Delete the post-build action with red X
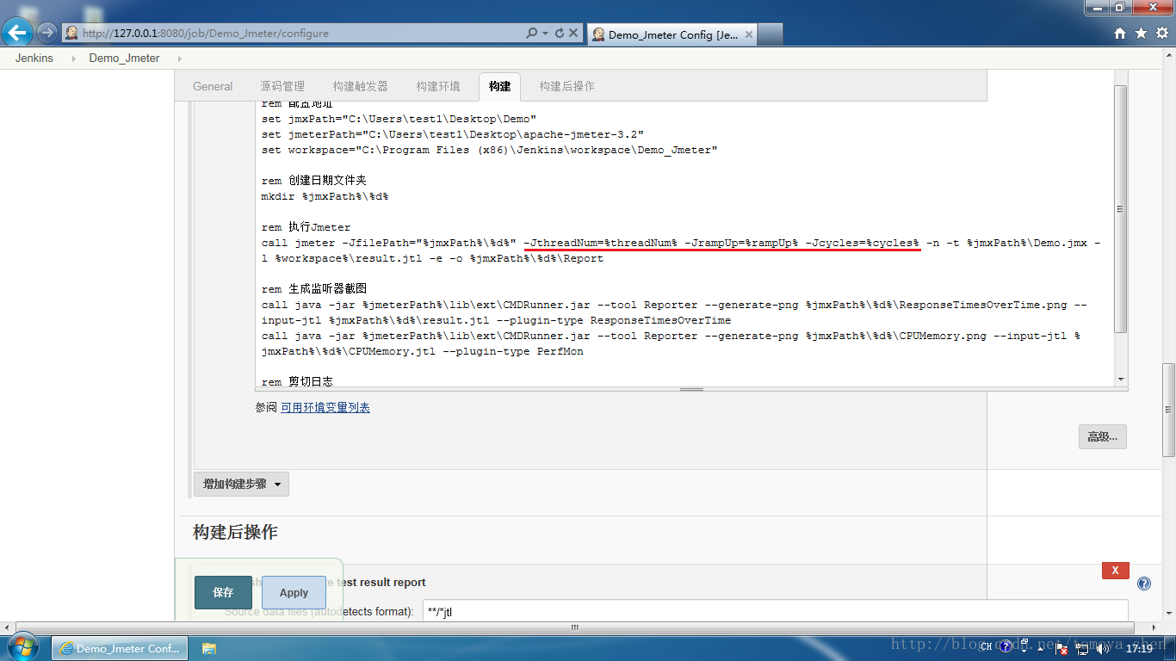Screen dimensions: 1176x661 point(1115,571)
